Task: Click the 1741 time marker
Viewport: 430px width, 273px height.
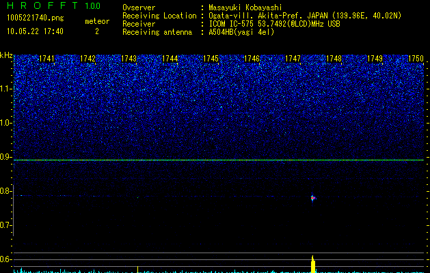Action: click(x=47, y=59)
